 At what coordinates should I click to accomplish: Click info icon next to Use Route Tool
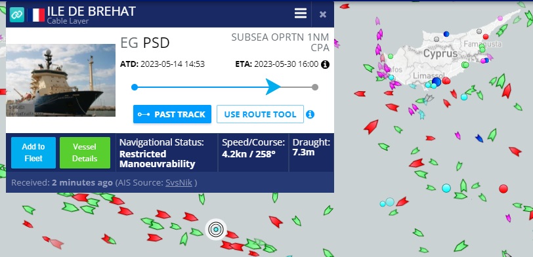click(310, 115)
